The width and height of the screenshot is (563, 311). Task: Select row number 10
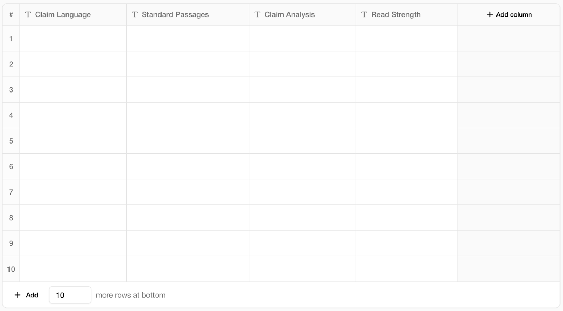pos(11,269)
